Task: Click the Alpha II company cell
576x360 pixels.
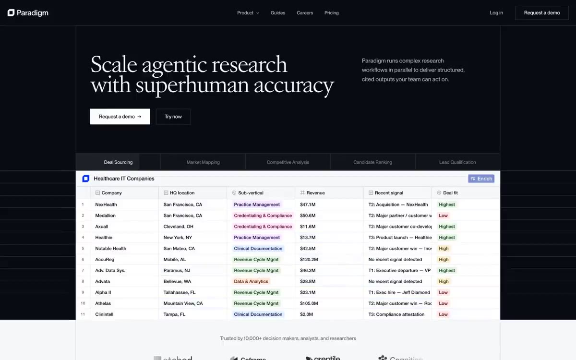Action: [124, 292]
